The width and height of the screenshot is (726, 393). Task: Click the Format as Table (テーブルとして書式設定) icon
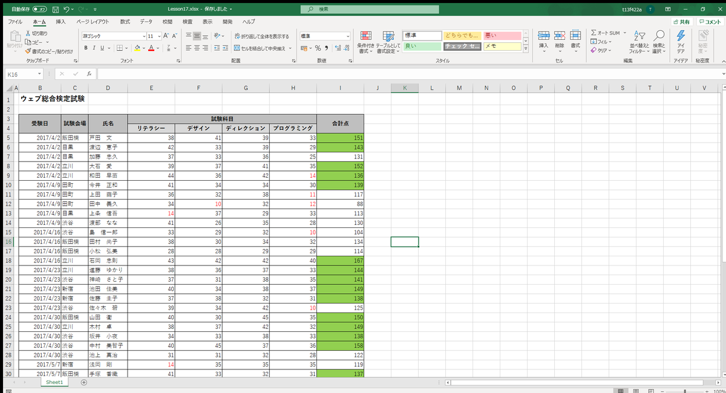(x=388, y=42)
